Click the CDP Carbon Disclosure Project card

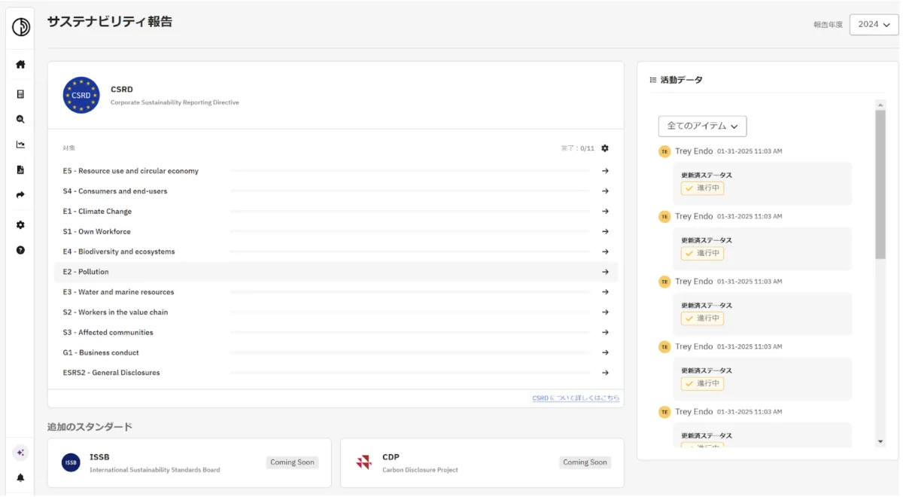(482, 462)
